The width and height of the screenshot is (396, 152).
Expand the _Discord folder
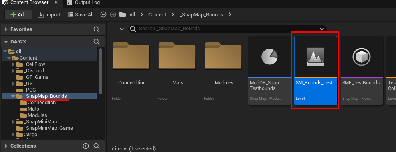pyautogui.click(x=14, y=71)
